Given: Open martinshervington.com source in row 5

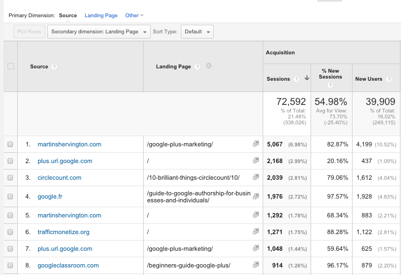Looking at the screenshot, I should (69, 215).
